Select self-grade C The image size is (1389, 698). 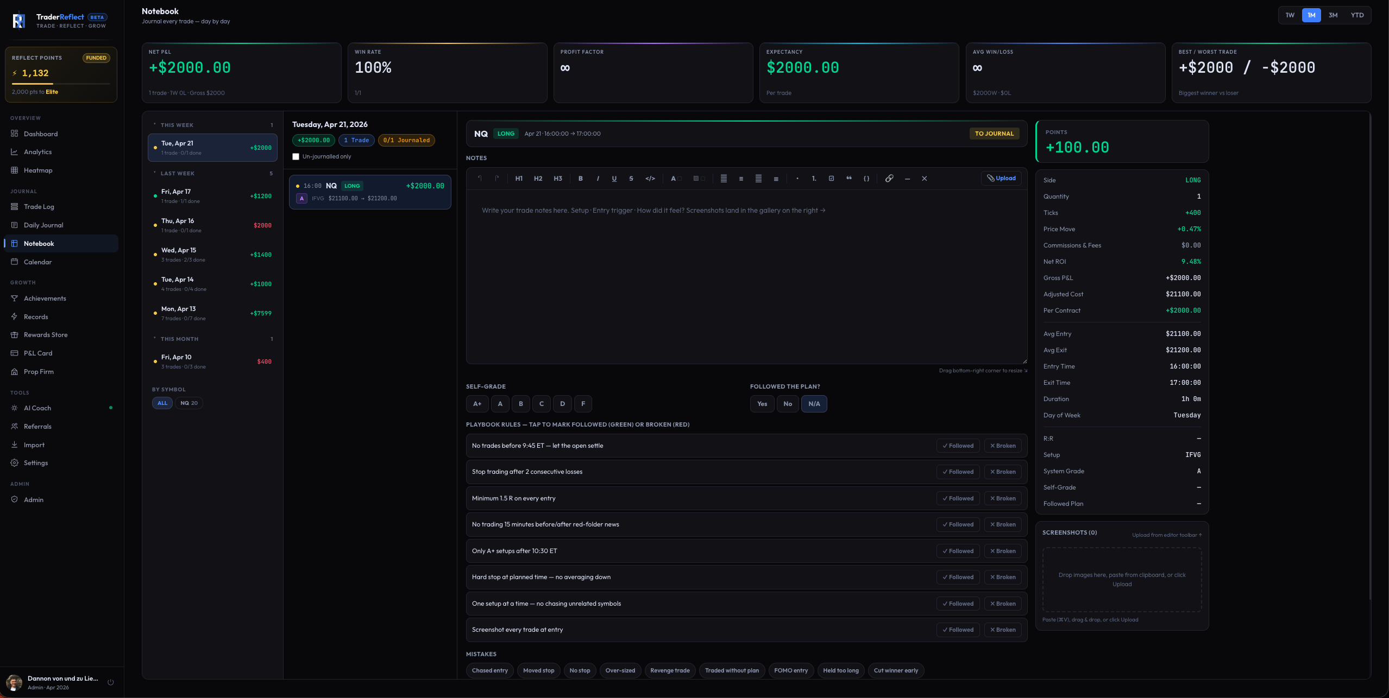pos(542,404)
